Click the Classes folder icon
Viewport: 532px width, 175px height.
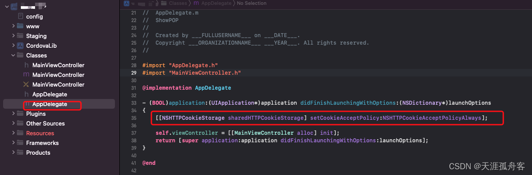point(20,55)
